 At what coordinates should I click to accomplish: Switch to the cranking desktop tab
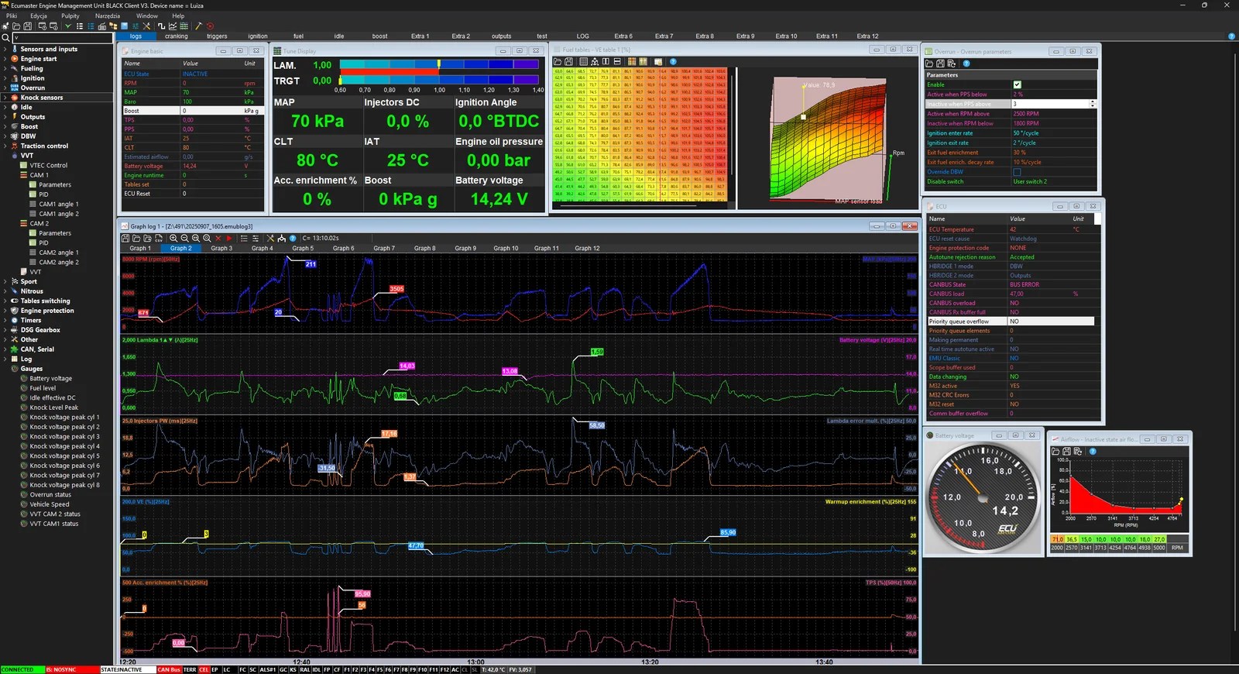click(177, 36)
